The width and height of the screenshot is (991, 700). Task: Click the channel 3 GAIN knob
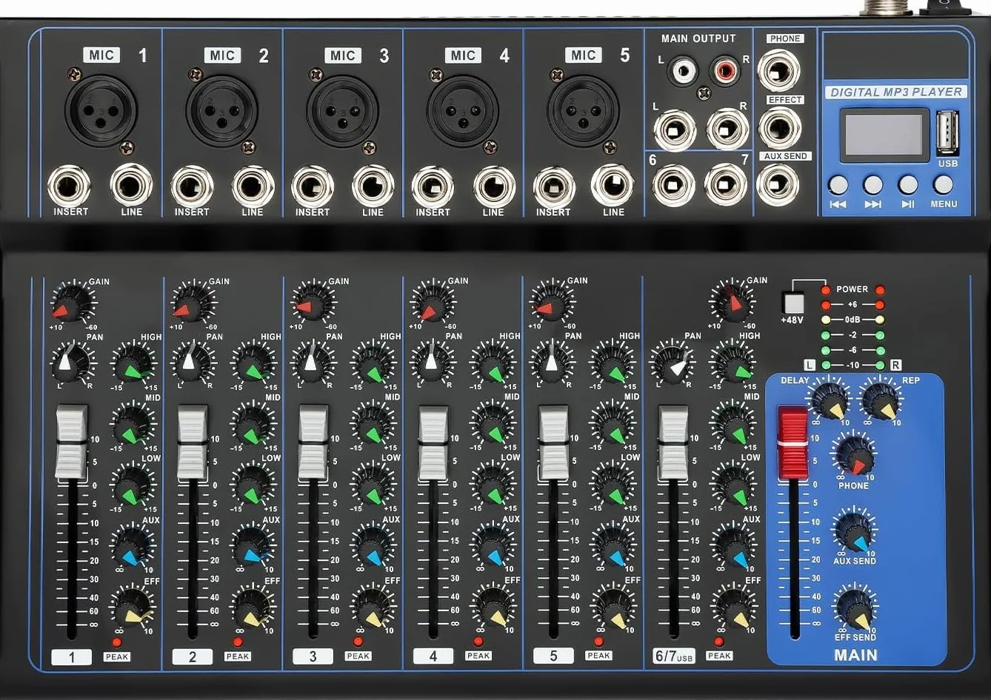pos(313,302)
